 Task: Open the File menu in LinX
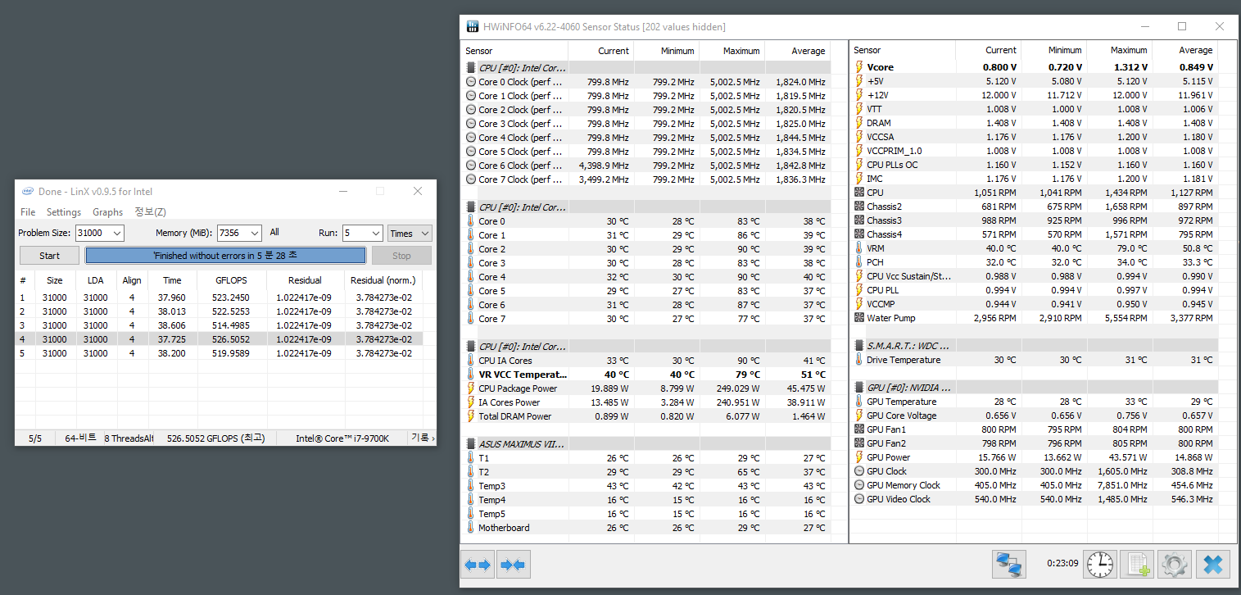28,212
